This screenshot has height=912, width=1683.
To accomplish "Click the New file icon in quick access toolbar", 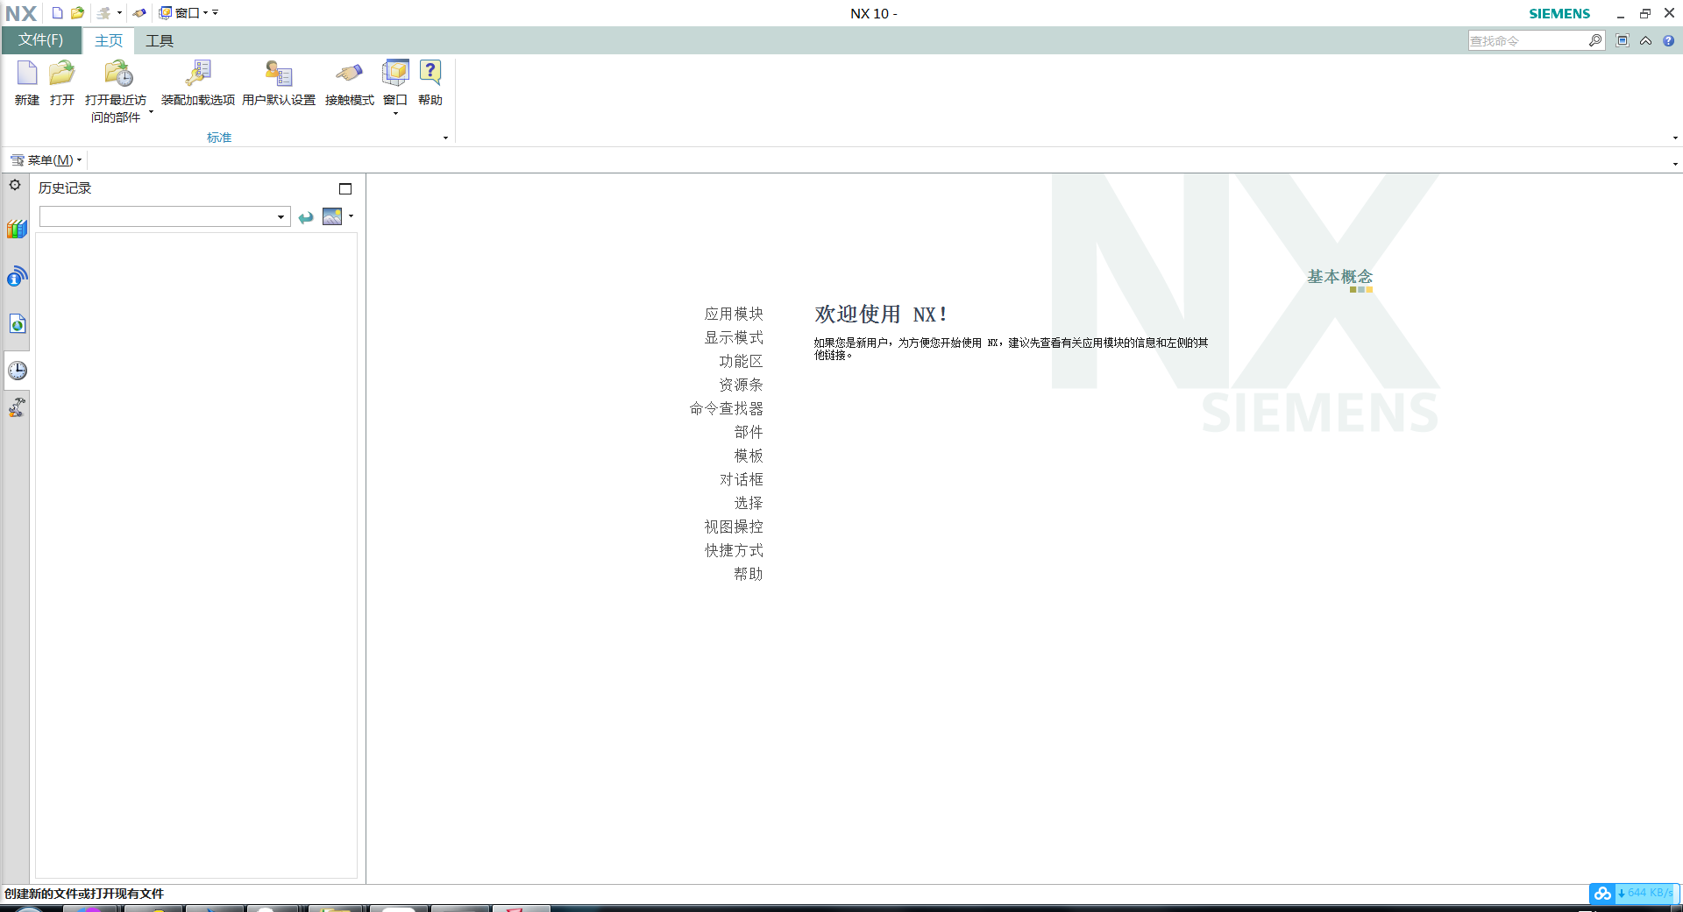I will (x=58, y=13).
